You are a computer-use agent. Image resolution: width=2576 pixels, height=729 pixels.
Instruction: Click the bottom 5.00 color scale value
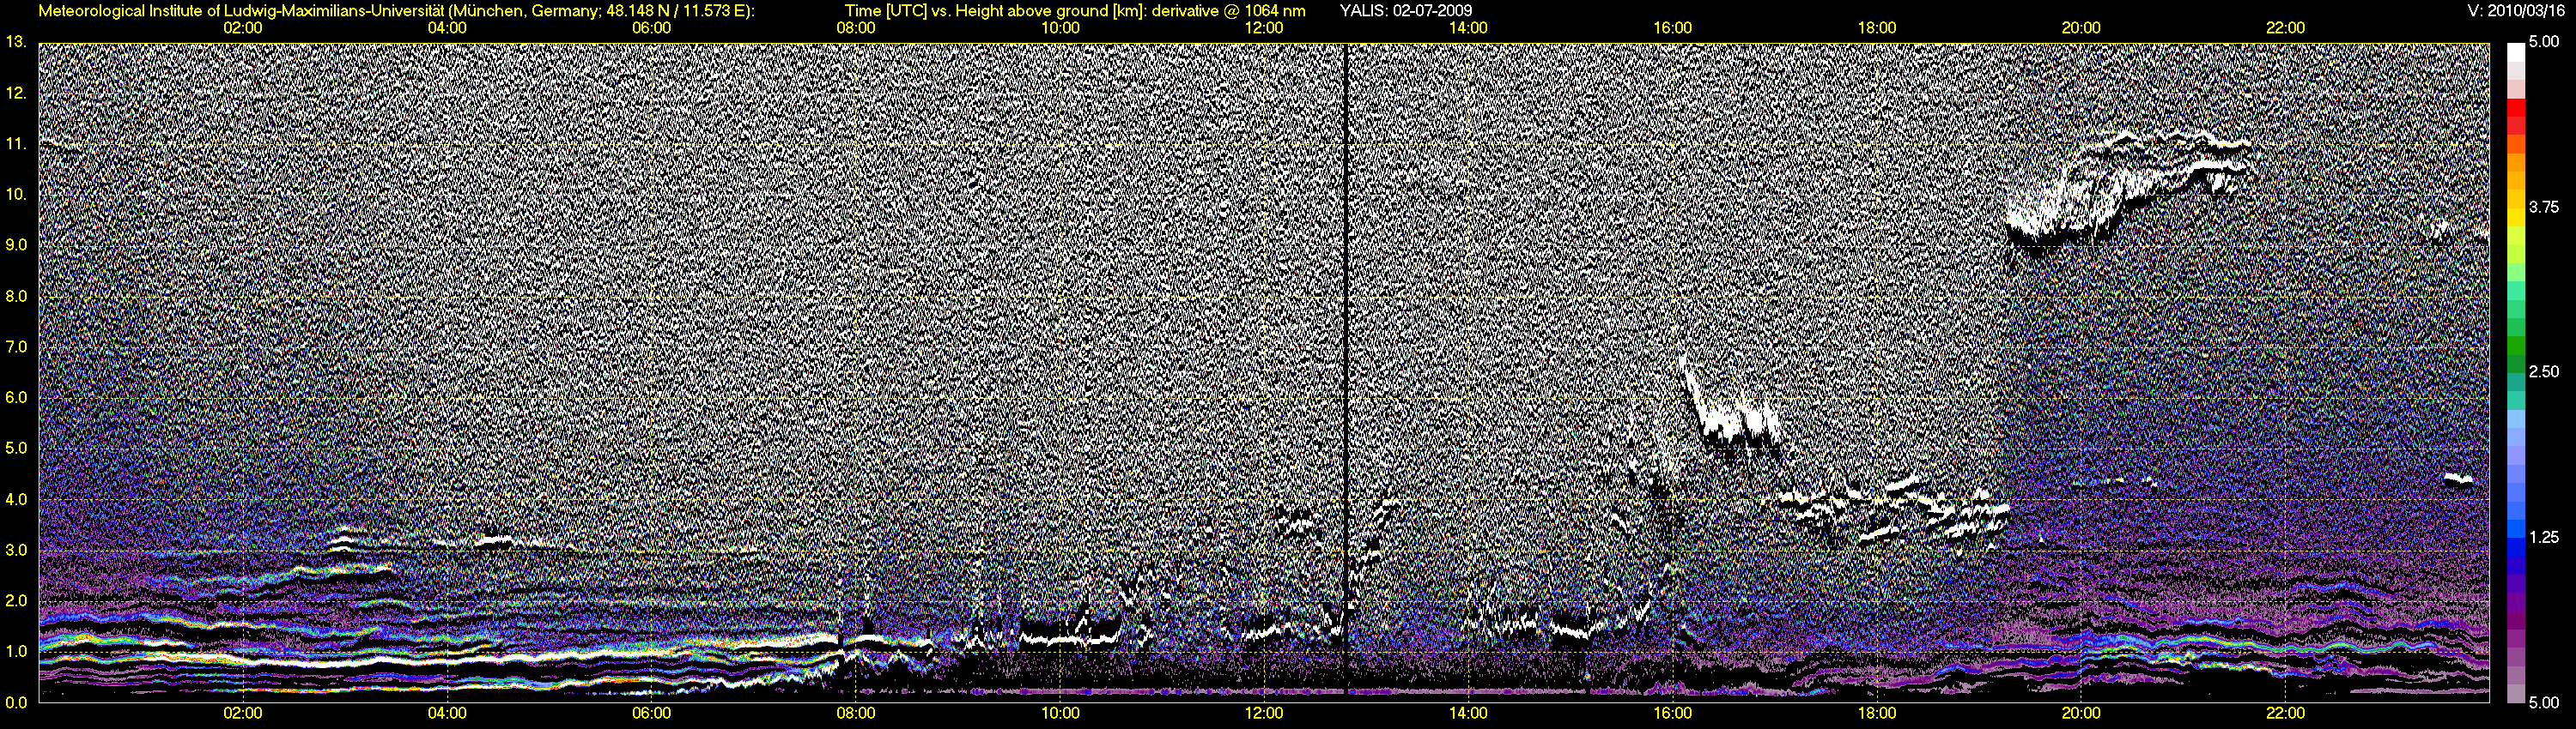tap(2544, 702)
